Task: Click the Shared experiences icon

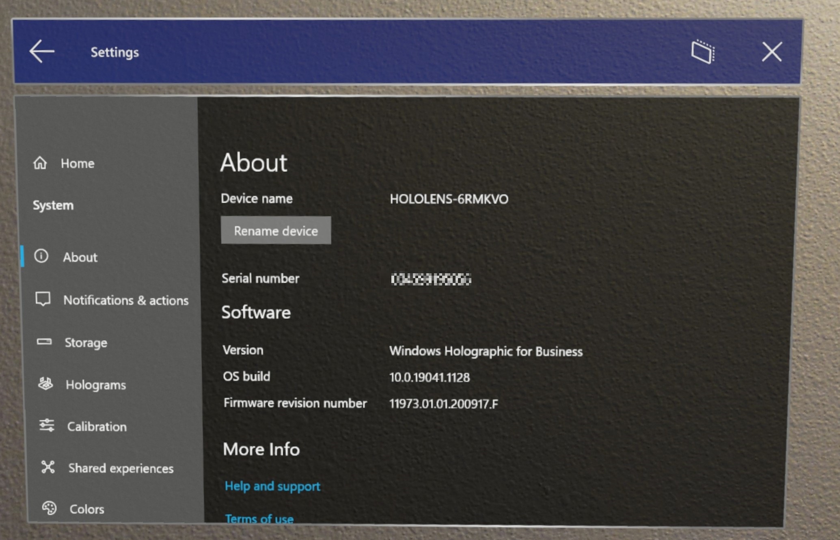Action: 48,469
